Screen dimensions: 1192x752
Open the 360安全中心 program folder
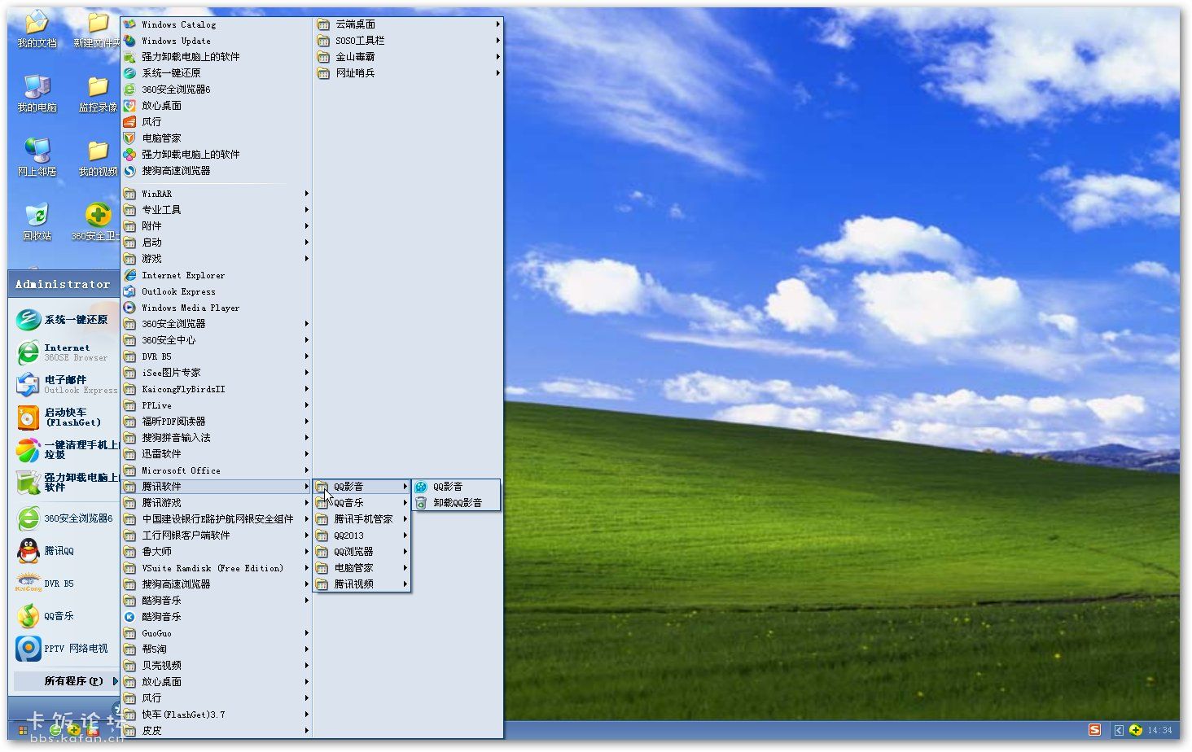217,340
